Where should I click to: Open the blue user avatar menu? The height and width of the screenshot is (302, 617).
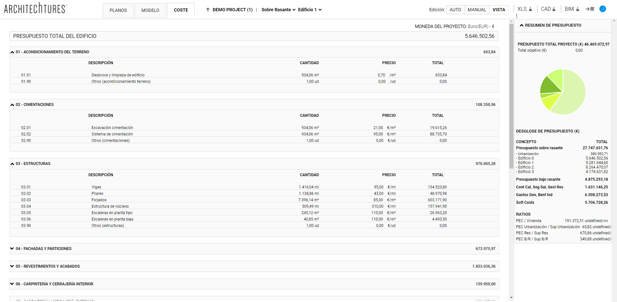603,9
